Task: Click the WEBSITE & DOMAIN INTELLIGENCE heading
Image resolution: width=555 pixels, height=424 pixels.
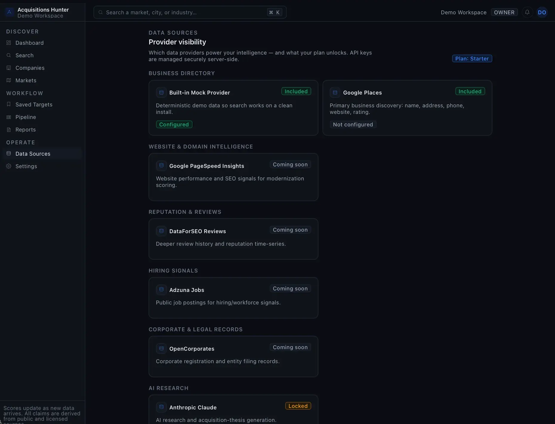Action: (x=201, y=147)
